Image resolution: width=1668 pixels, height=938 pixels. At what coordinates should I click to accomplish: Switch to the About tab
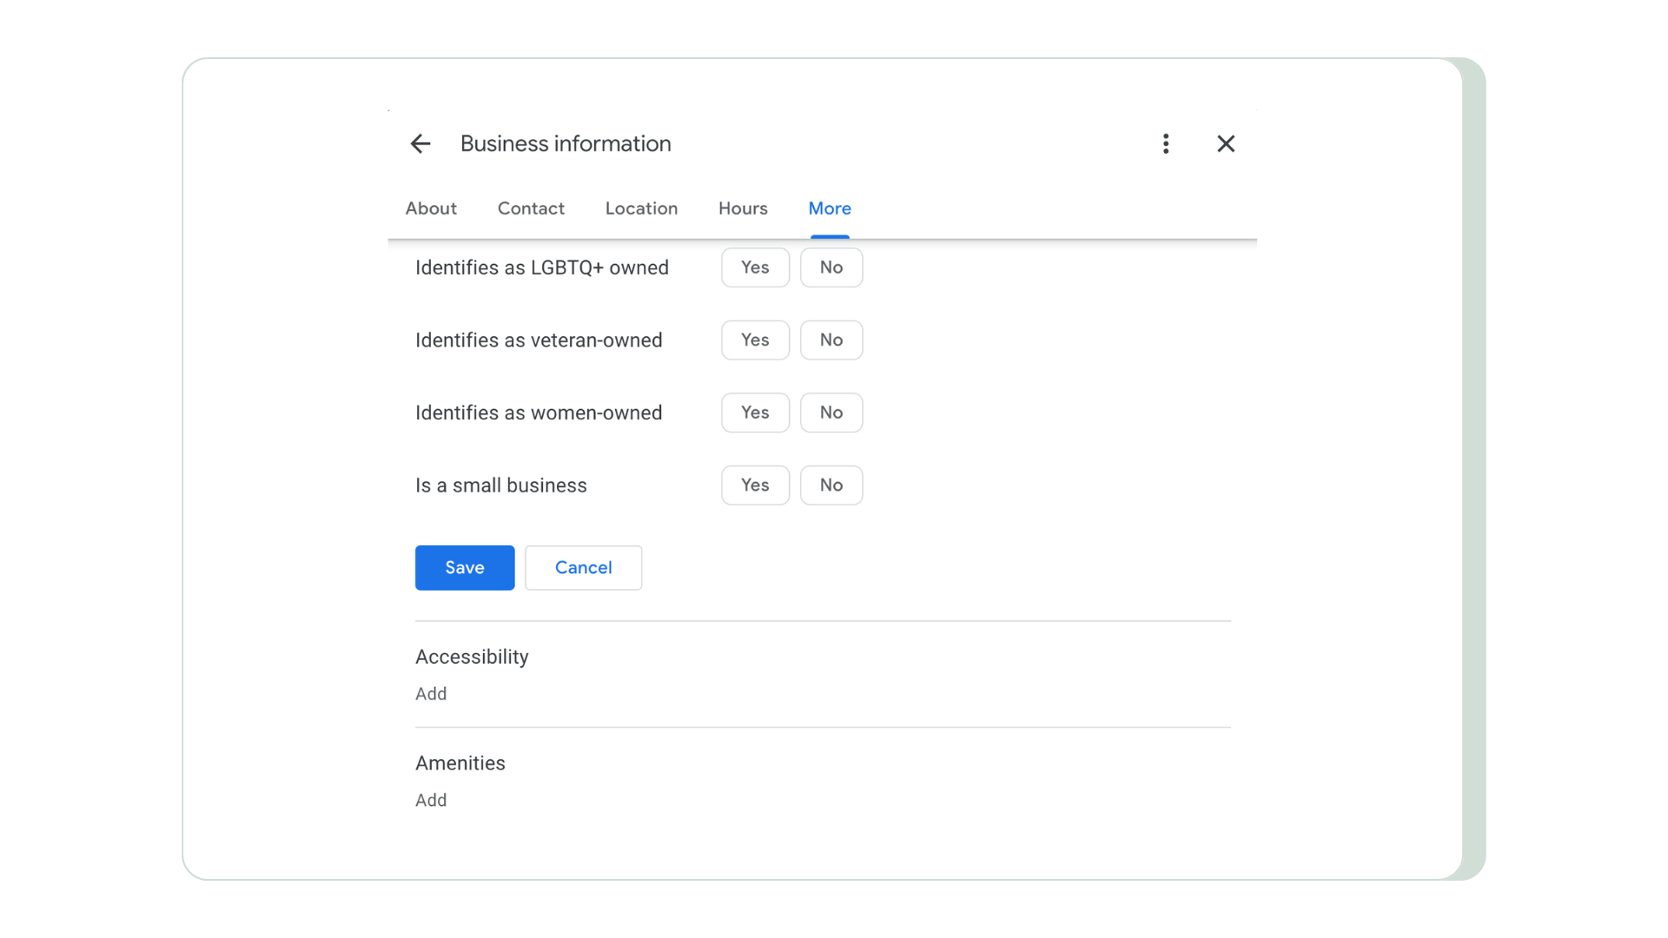(x=431, y=208)
